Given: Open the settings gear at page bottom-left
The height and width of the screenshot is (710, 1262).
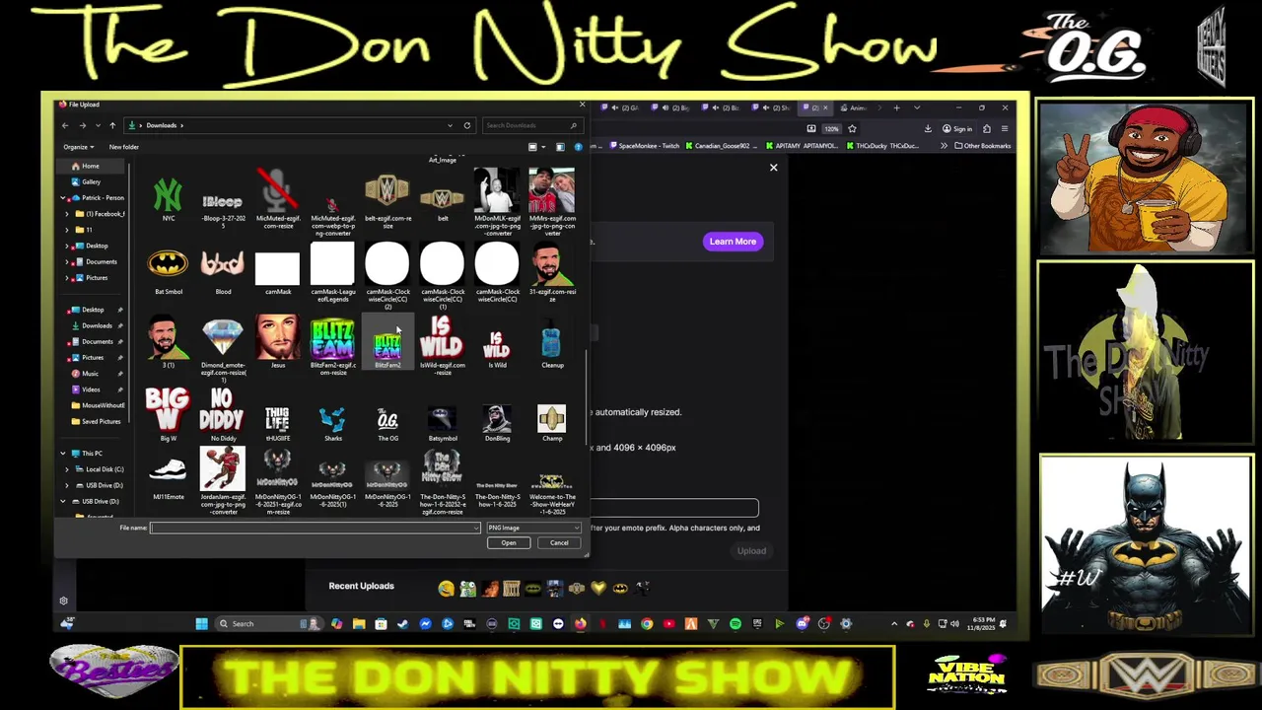Looking at the screenshot, I should pos(63,602).
